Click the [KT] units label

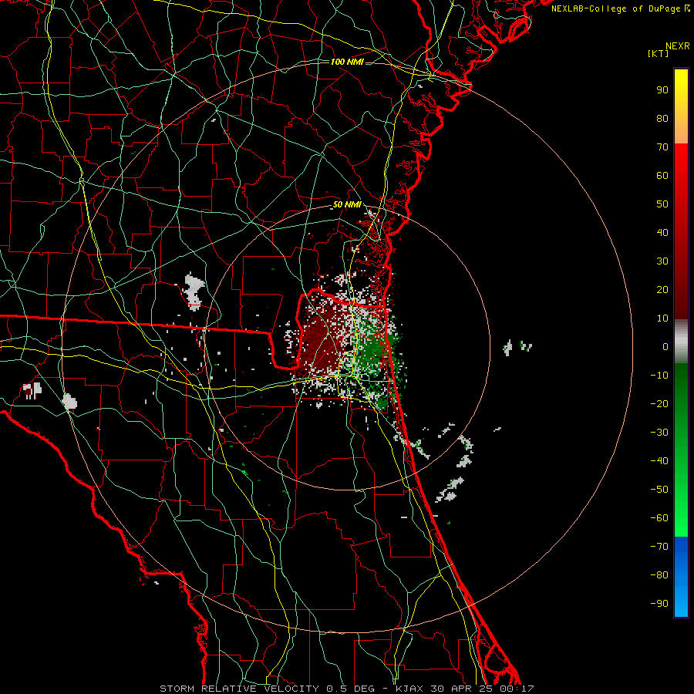tap(659, 53)
